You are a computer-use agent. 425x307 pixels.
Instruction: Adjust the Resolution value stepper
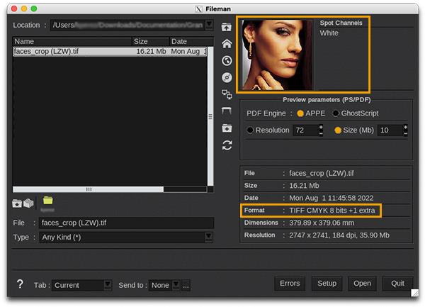(x=321, y=130)
